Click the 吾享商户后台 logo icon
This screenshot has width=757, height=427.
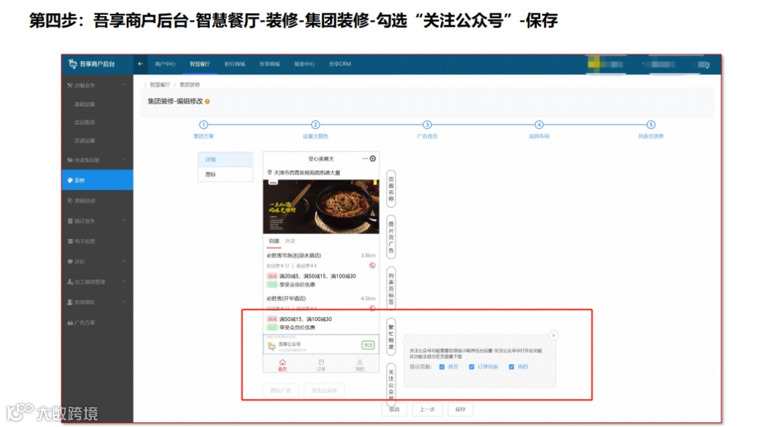tap(73, 64)
